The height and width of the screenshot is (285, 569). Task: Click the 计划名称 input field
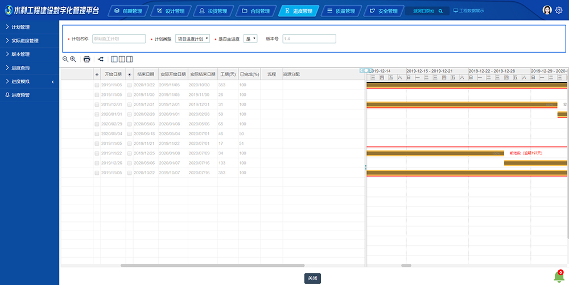click(119, 39)
